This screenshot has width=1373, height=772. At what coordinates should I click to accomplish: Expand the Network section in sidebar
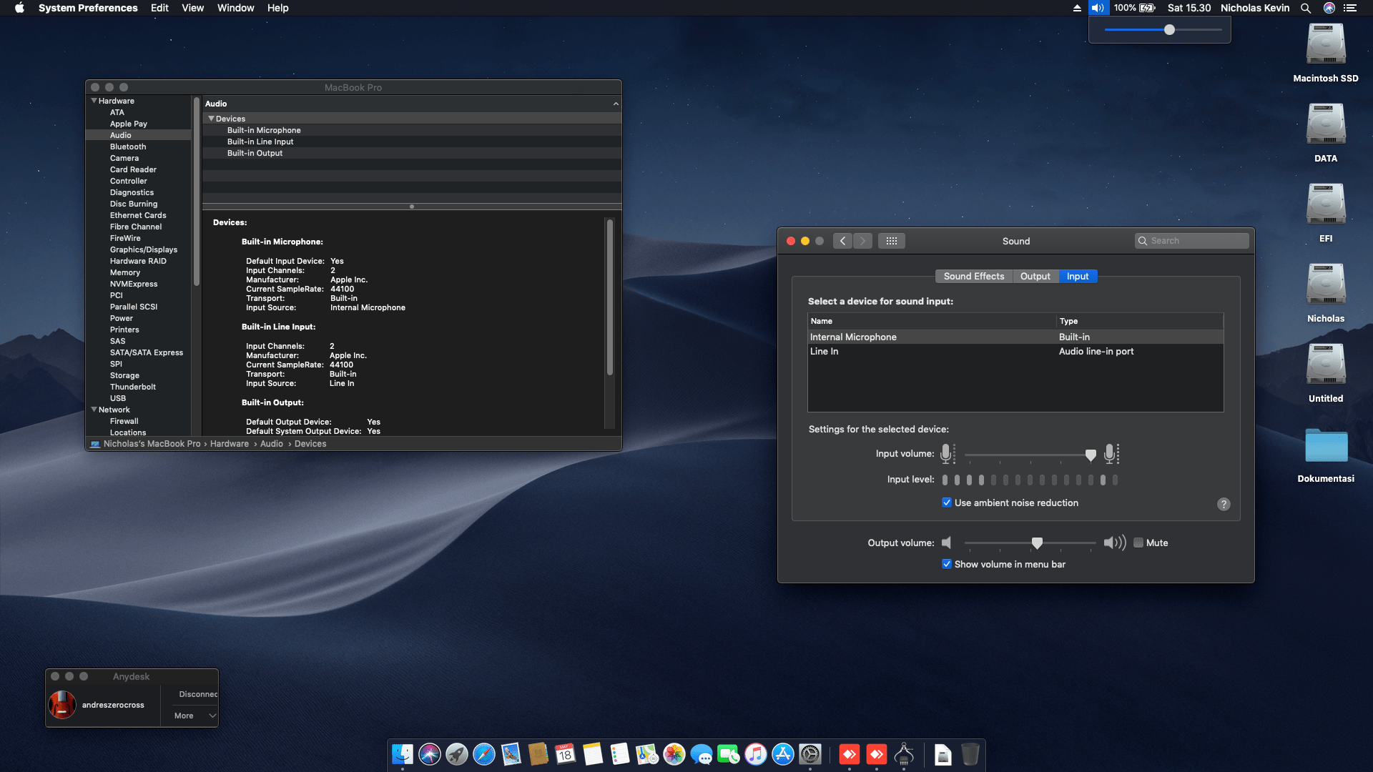tap(94, 409)
